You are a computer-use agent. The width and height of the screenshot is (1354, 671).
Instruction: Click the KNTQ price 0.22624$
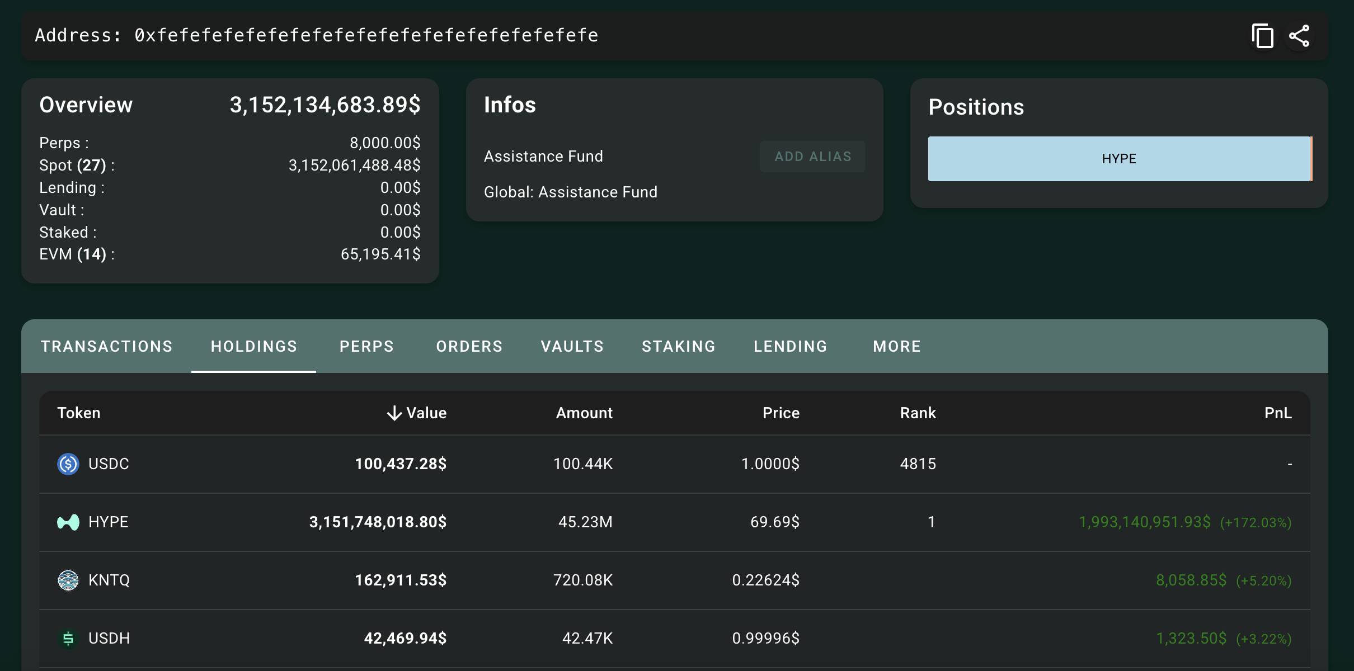(766, 580)
